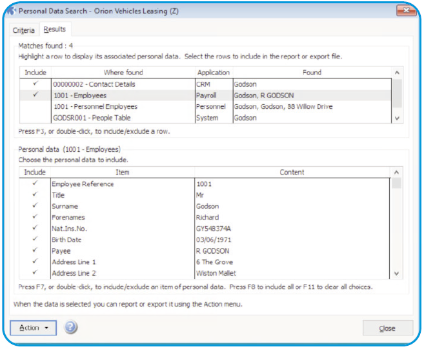Toggle include checkmark for 1001 - Employees row
This screenshot has height=349, width=424.
click(35, 95)
